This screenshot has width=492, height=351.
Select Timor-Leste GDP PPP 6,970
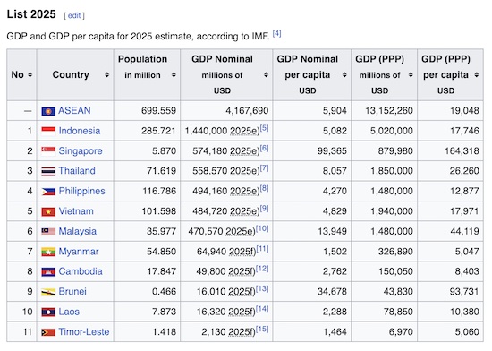(x=401, y=332)
